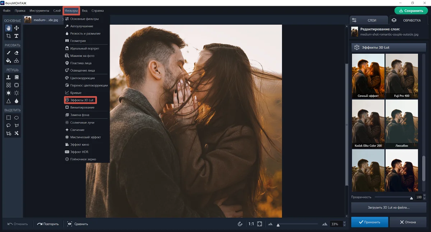Click the Применить button
This screenshot has height=232, width=431.
[x=369, y=222]
